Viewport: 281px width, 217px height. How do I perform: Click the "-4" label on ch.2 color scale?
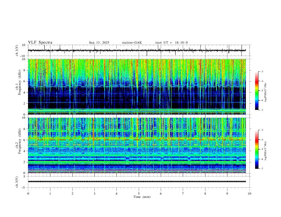click(x=261, y=140)
